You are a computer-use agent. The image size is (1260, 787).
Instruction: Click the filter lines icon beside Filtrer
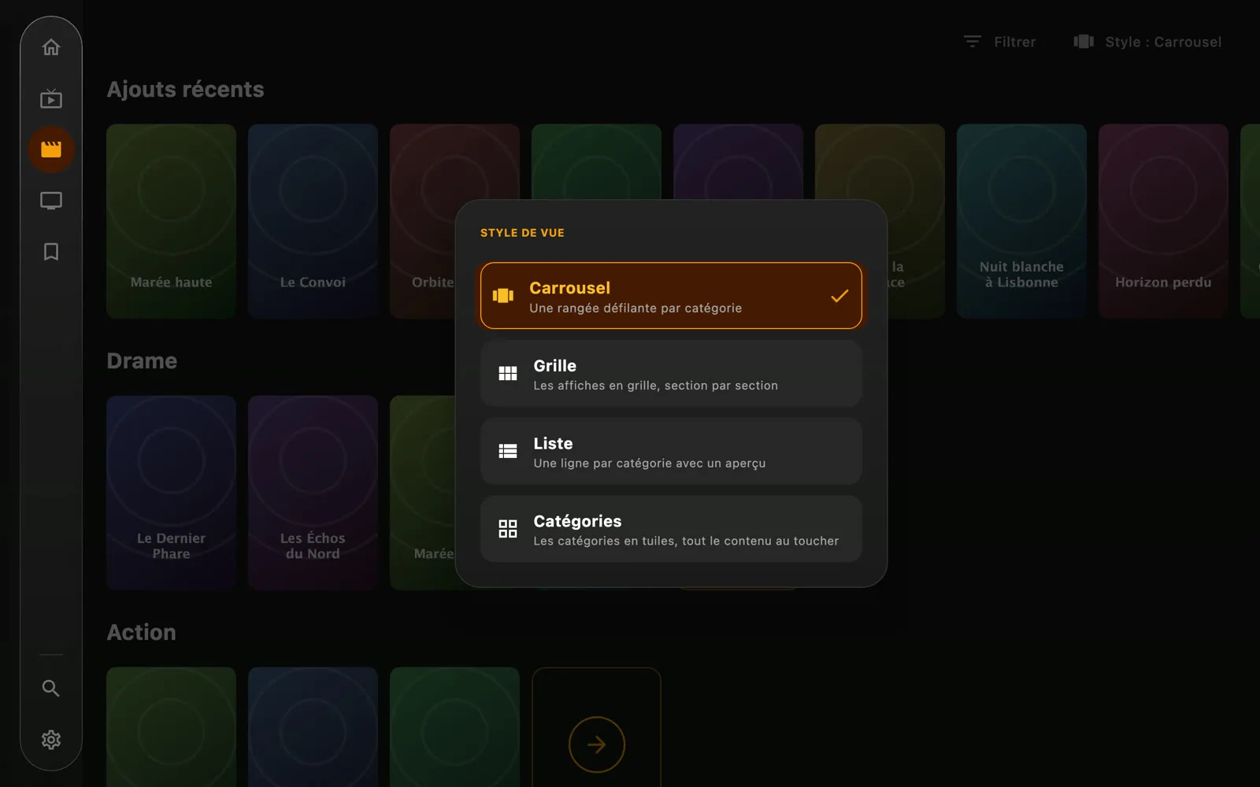[x=973, y=42]
